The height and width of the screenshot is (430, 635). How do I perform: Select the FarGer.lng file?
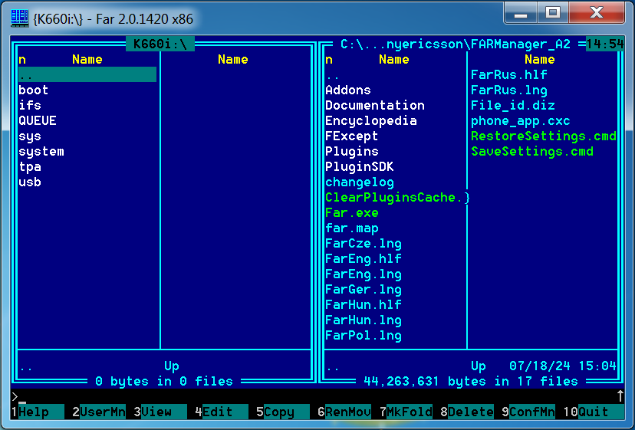click(x=364, y=290)
